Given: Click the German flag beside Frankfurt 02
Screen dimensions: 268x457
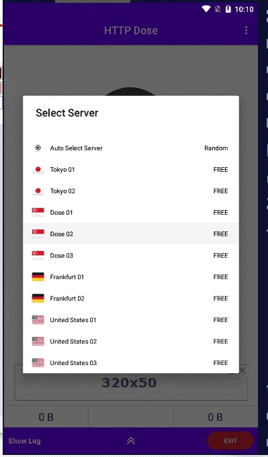Looking at the screenshot, I should [x=38, y=299].
